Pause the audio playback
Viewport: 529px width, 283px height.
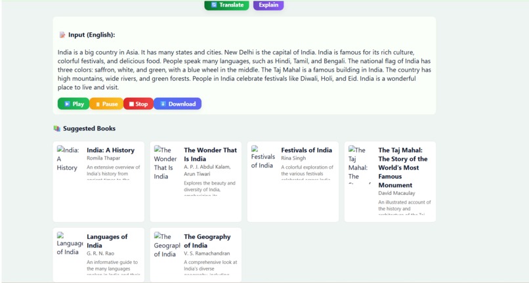[106, 104]
